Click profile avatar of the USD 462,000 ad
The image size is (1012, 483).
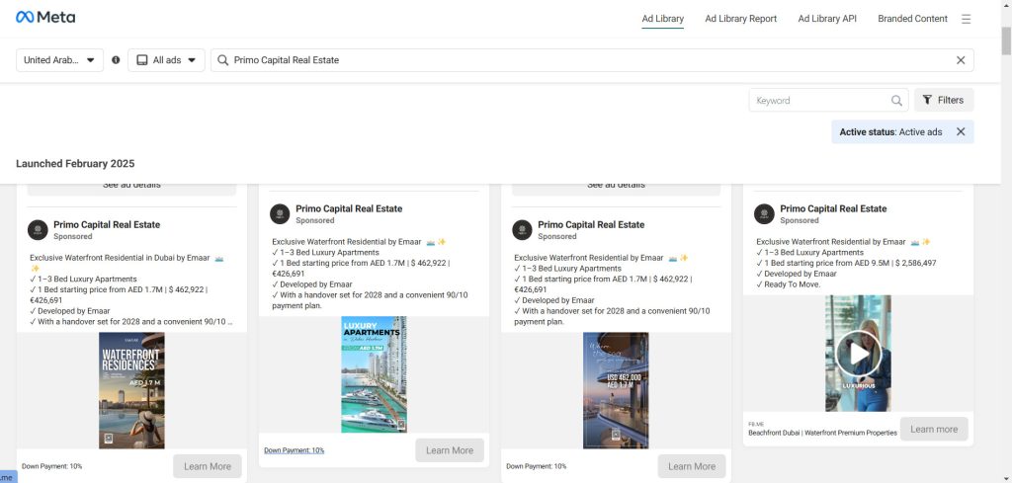(522, 229)
